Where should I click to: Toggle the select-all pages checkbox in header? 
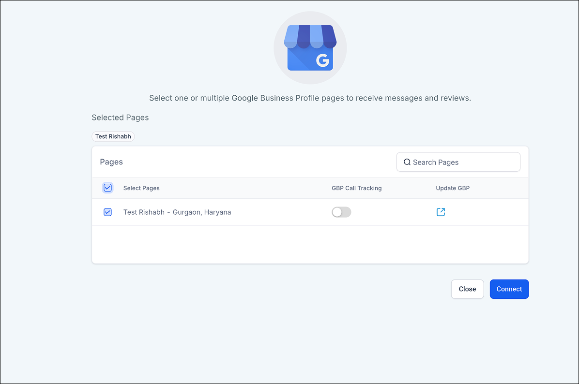click(x=107, y=188)
